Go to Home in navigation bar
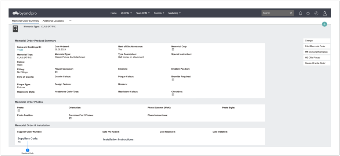Image resolution: width=340 pixels, height=156 pixels. (x=113, y=13)
